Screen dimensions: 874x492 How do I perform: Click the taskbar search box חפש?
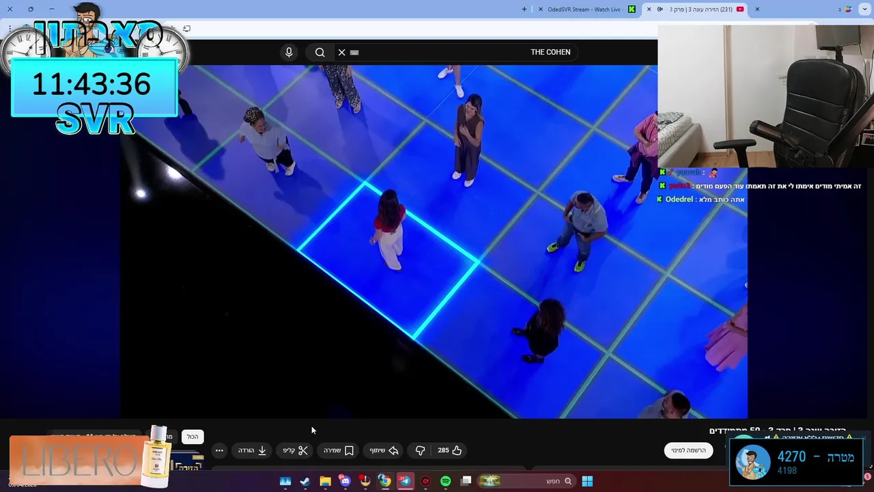point(526,481)
